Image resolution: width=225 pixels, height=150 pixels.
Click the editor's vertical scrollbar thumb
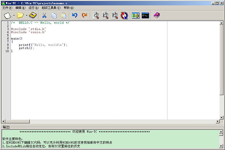221,60
